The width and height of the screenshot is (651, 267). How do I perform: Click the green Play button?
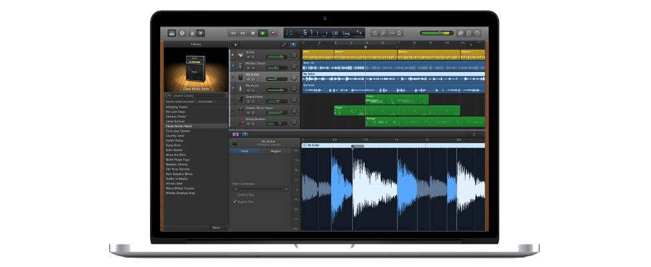point(263,33)
